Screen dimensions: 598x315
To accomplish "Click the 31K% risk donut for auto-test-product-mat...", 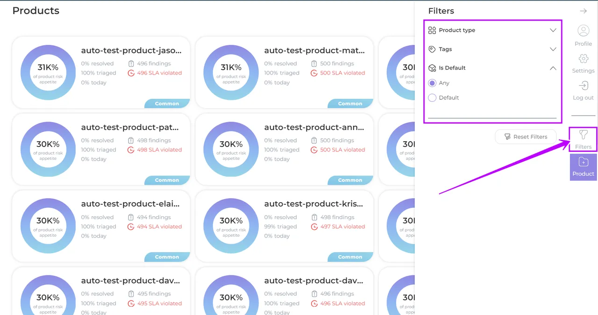I will pos(231,72).
